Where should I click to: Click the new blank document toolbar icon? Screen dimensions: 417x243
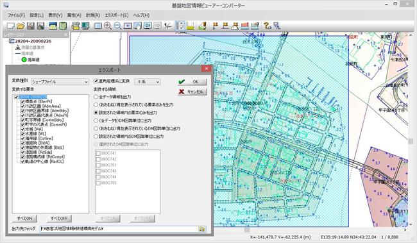click(11, 26)
